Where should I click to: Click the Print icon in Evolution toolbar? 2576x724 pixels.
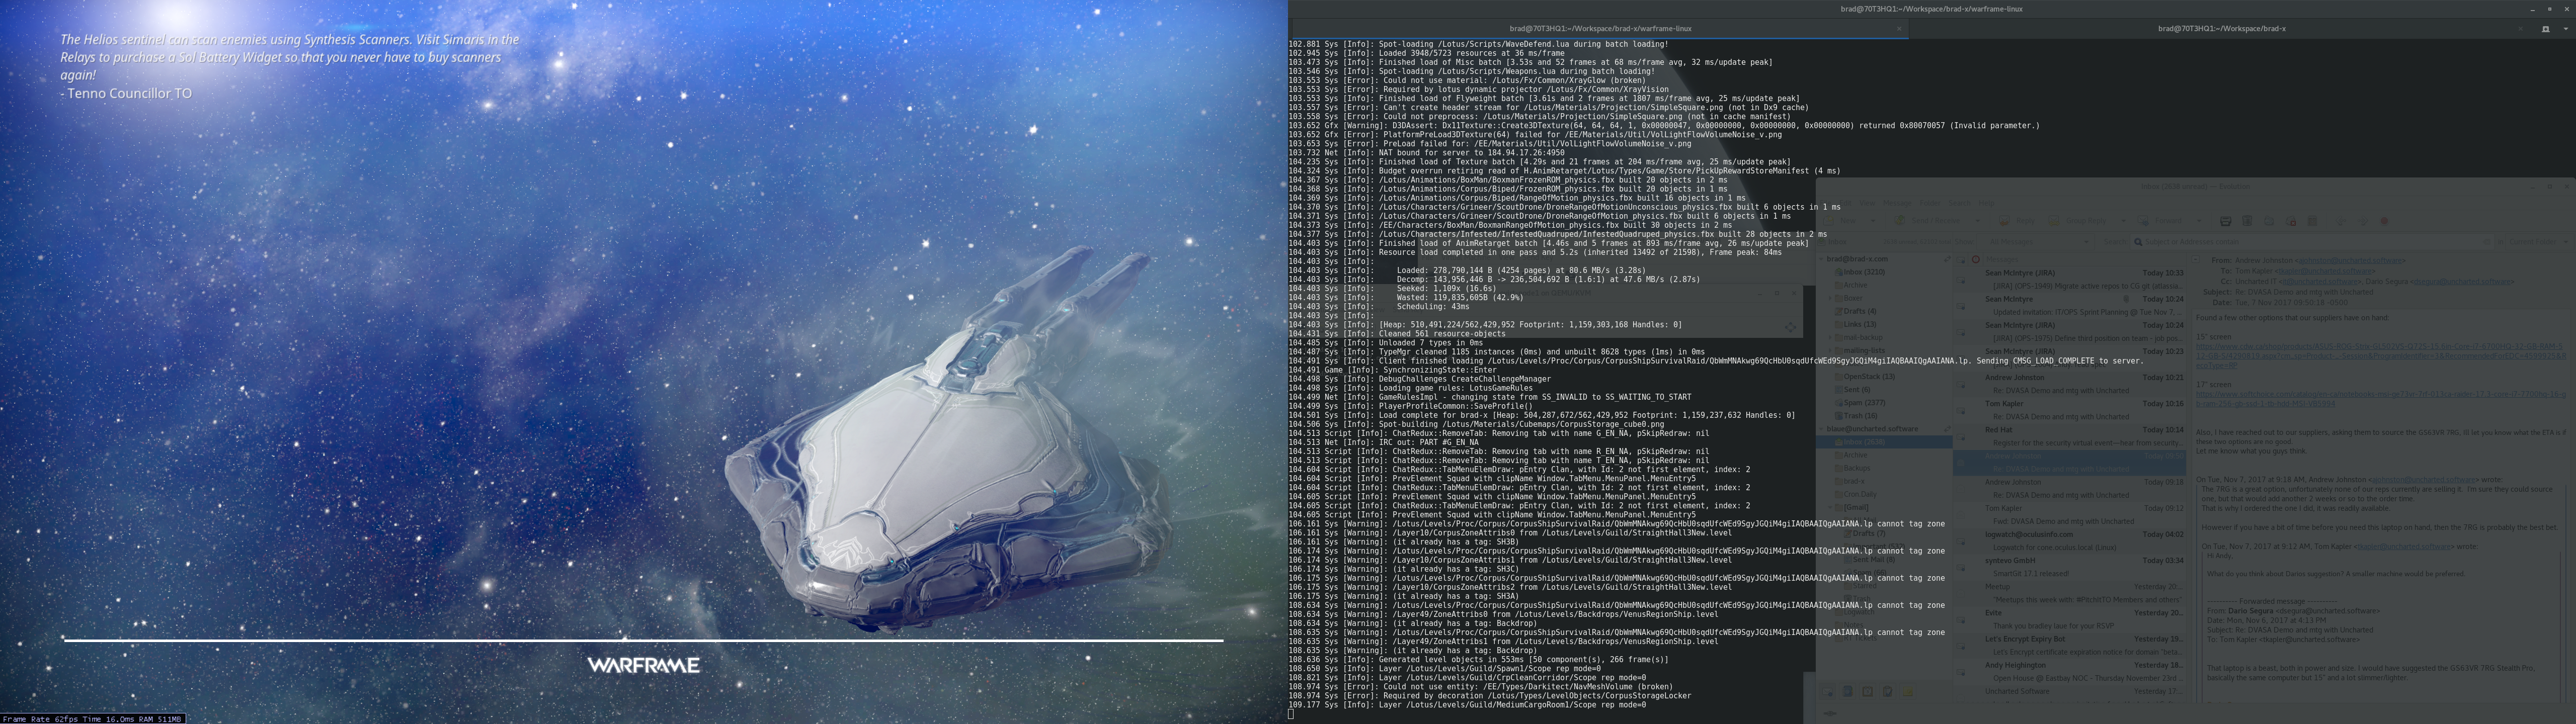pyautogui.click(x=2226, y=221)
